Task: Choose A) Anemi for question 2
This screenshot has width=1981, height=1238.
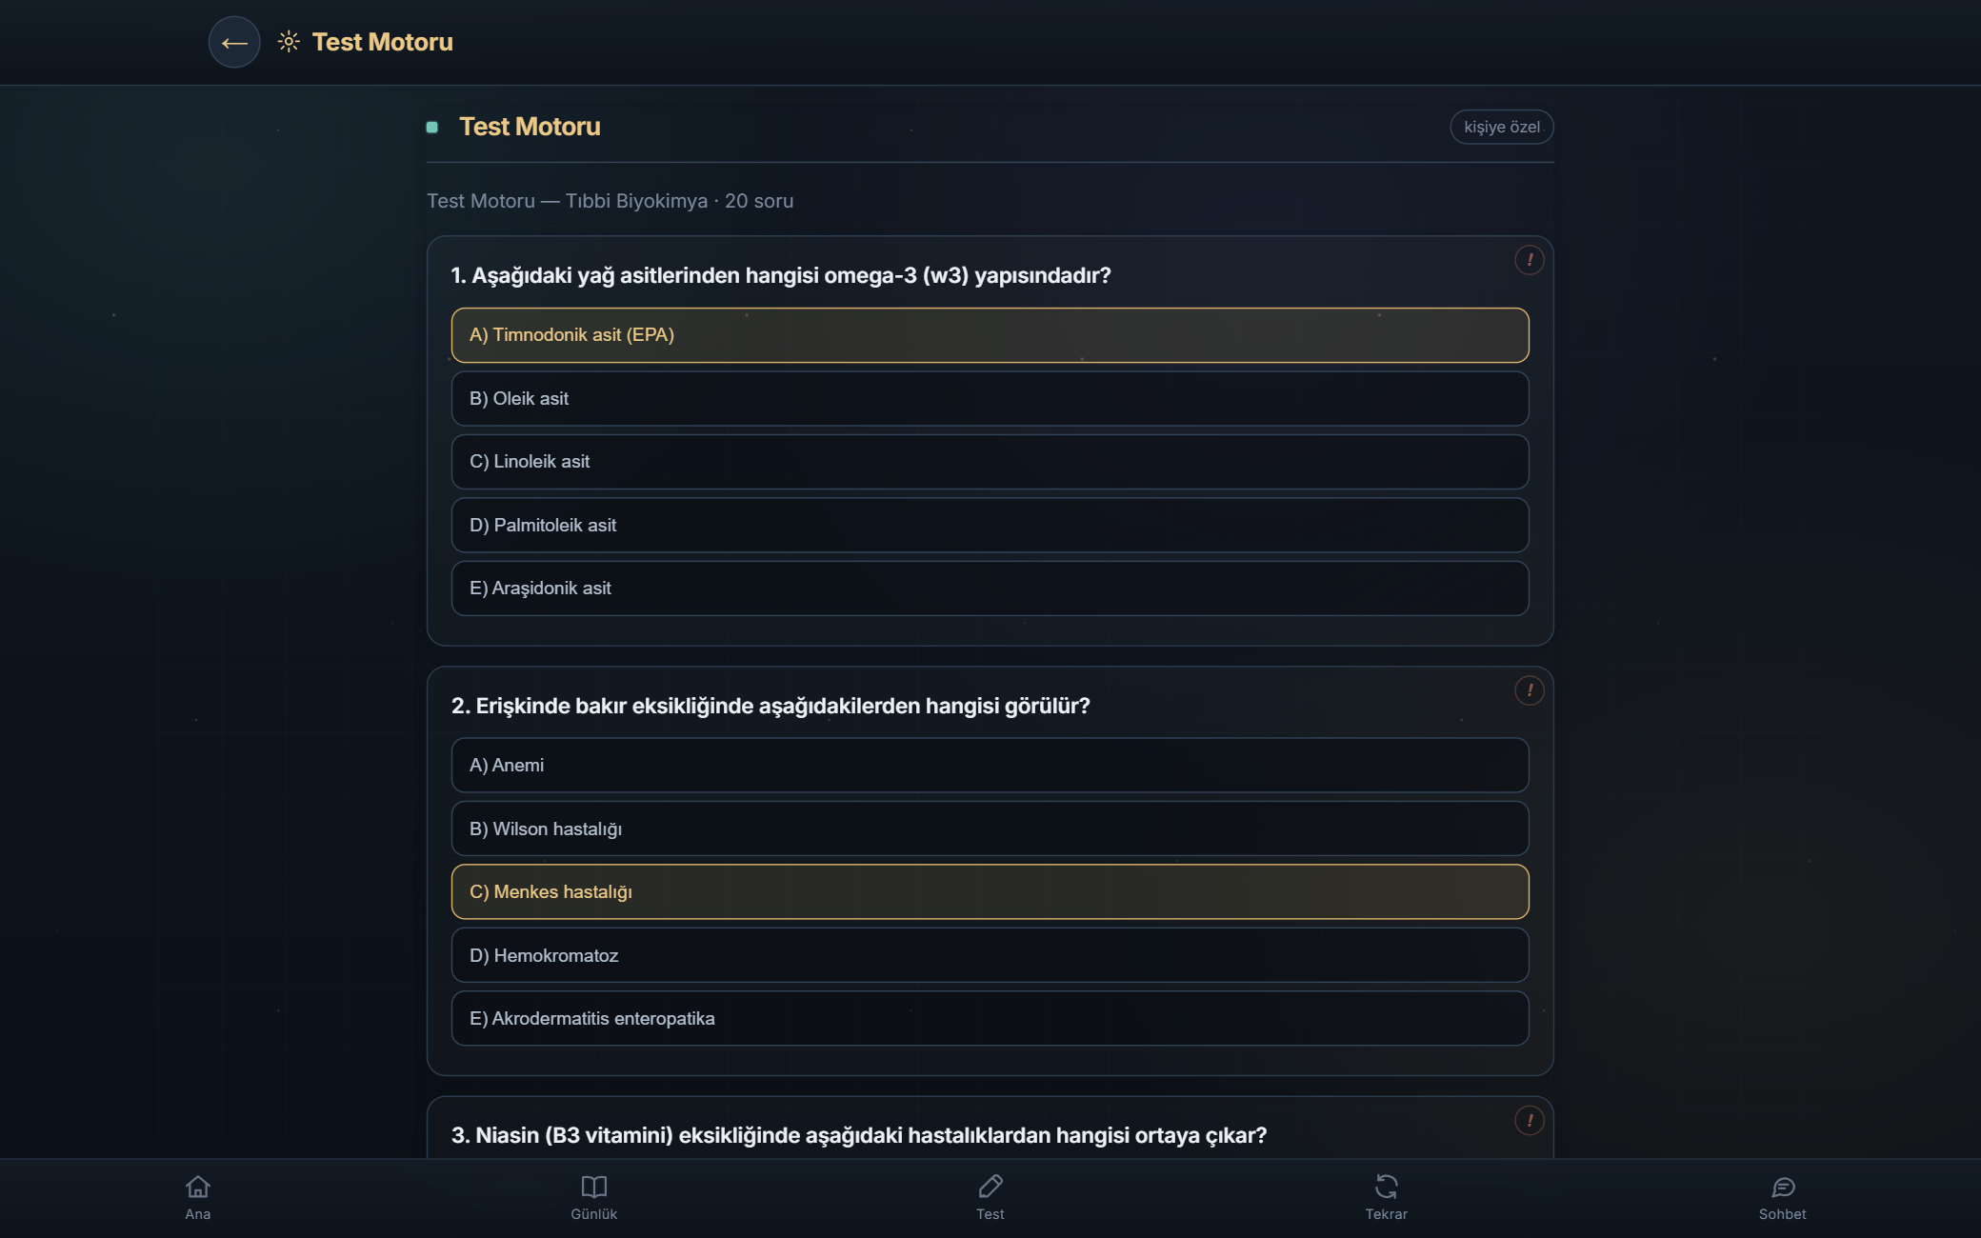Action: tap(990, 766)
